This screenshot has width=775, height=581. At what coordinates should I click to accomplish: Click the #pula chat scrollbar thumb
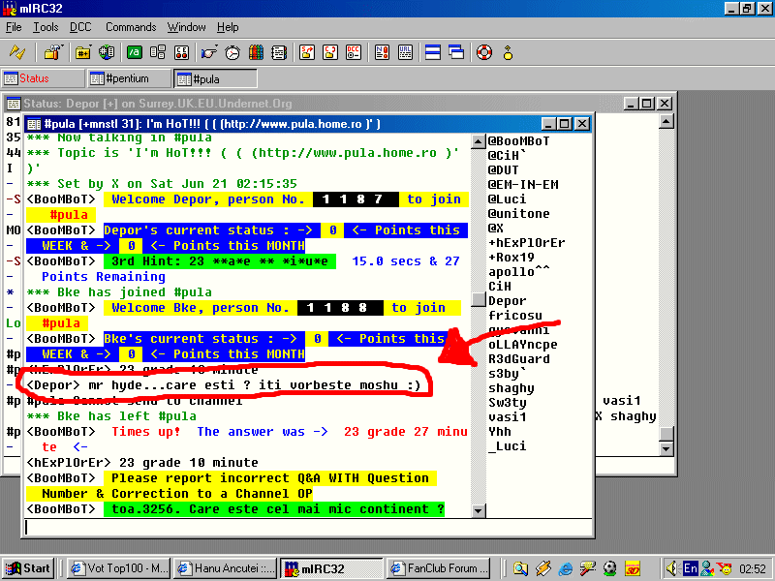(x=478, y=299)
